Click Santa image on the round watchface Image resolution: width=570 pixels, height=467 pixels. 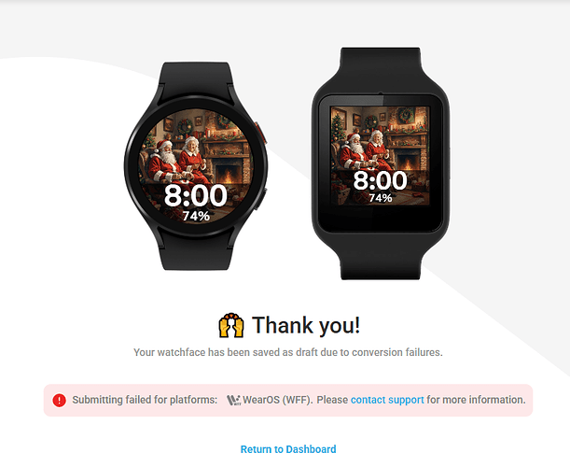164,162
